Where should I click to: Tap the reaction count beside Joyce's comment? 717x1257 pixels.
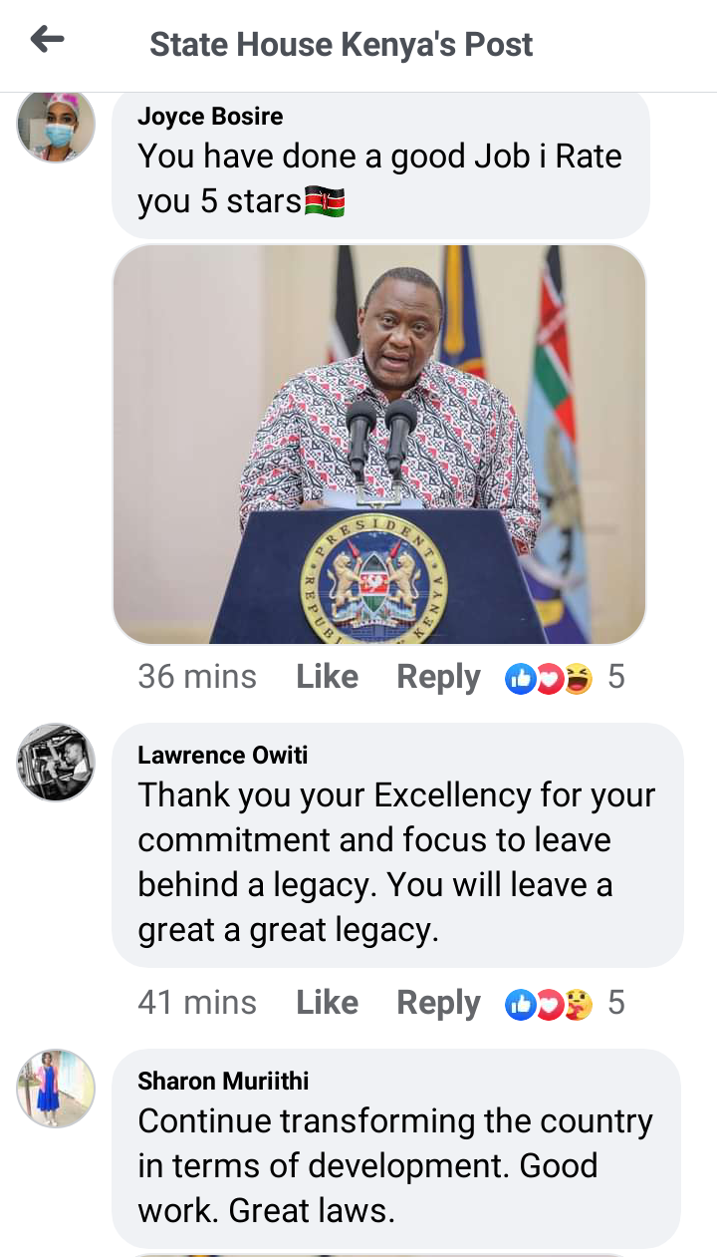coord(616,677)
